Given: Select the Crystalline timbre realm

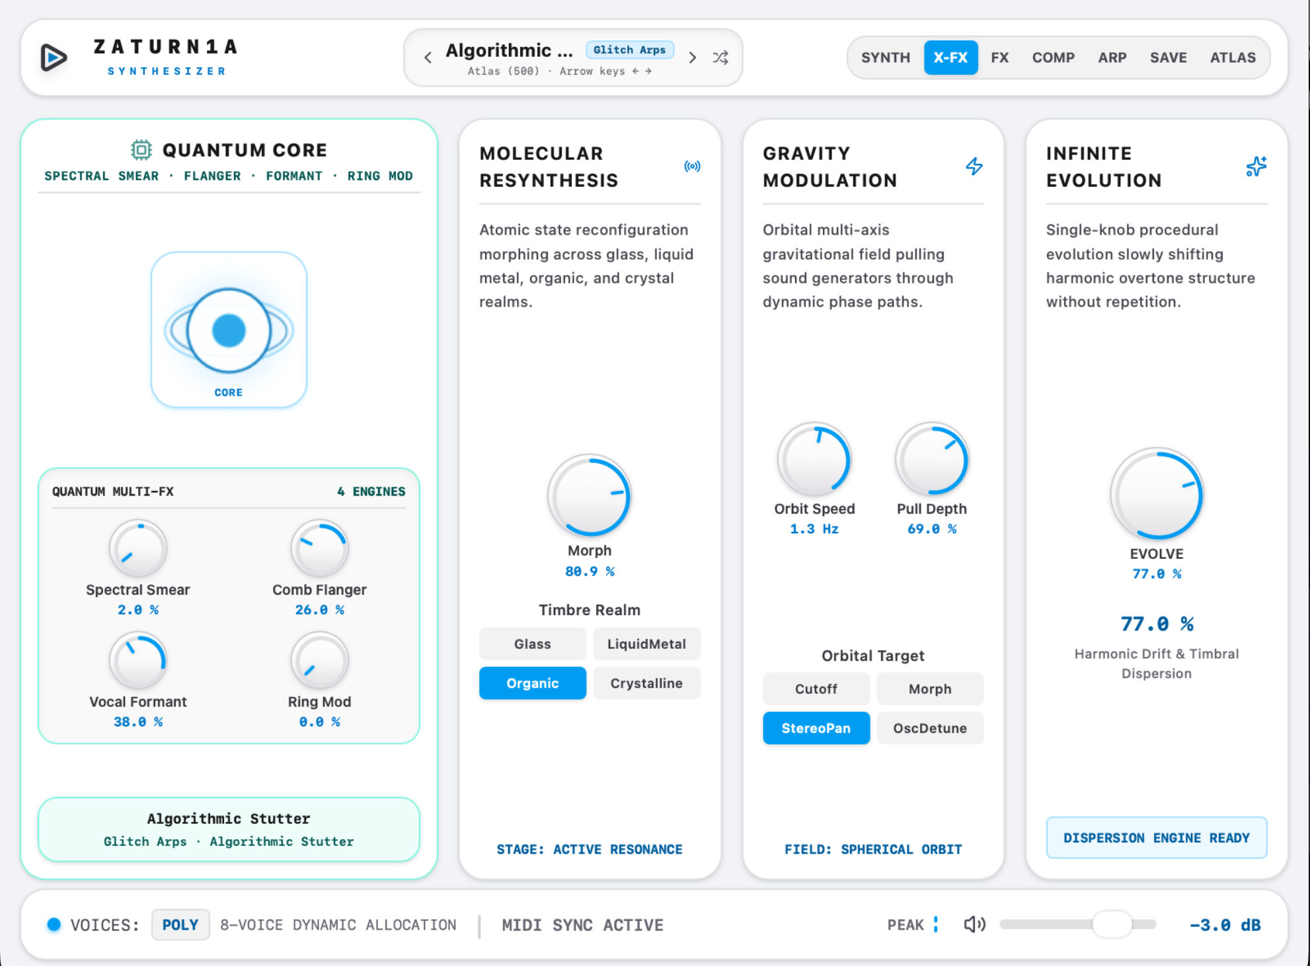Looking at the screenshot, I should 646,683.
